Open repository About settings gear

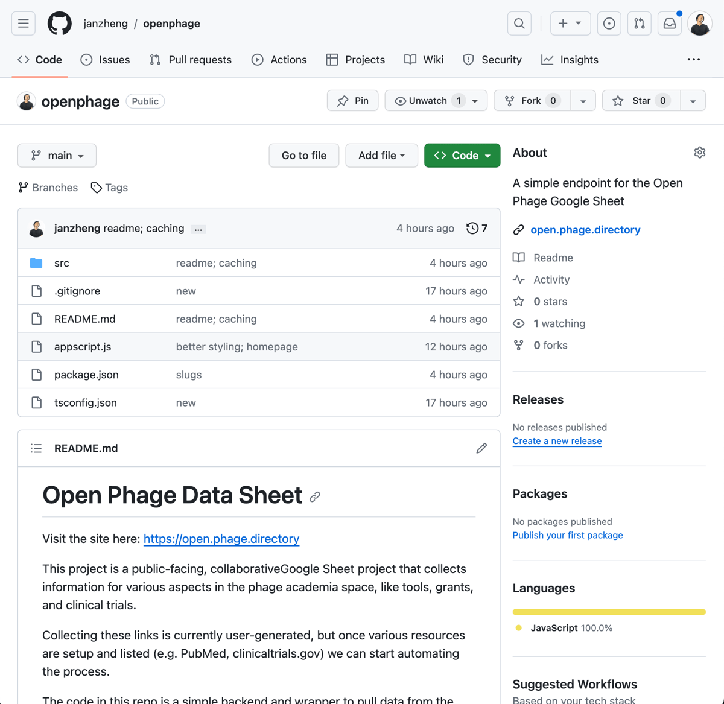coord(700,153)
